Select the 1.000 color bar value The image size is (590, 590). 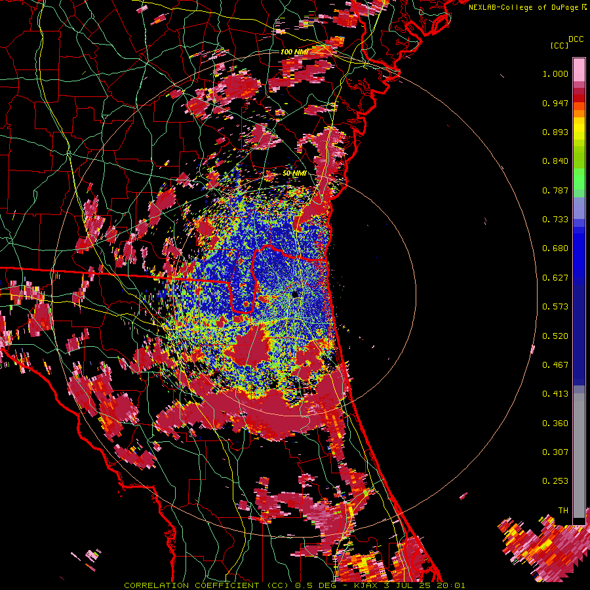click(555, 73)
